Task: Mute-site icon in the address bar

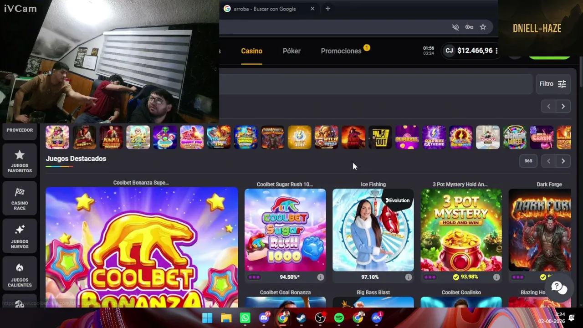Action: (455, 27)
